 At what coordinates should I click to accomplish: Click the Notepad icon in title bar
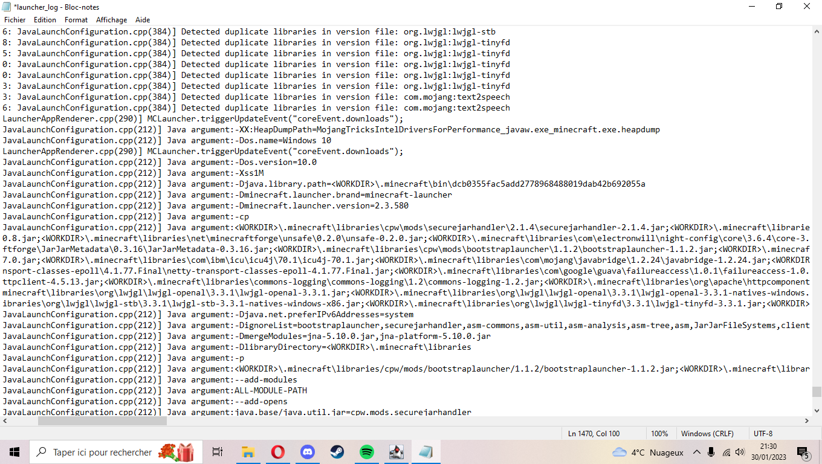pos(7,7)
